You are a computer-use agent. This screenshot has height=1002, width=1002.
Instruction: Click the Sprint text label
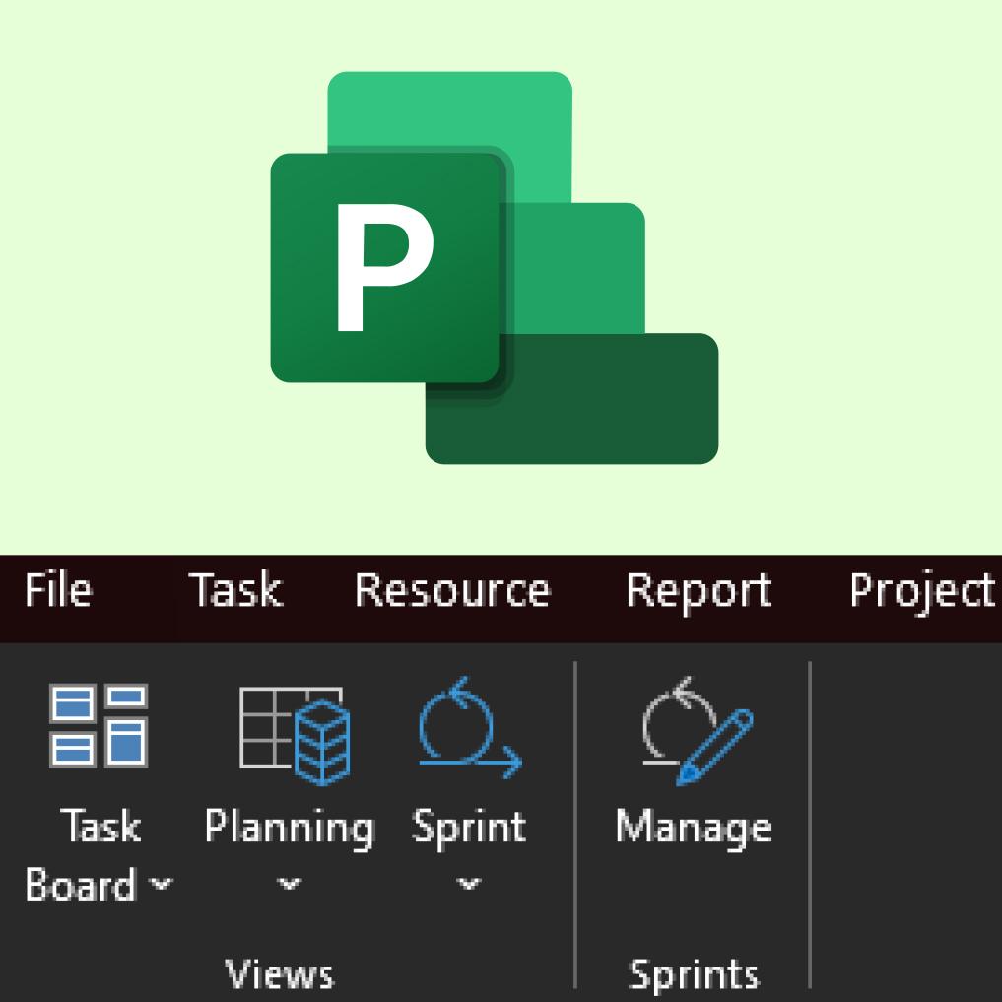point(469,829)
